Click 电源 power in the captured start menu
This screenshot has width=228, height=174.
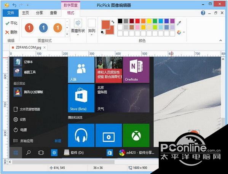20,129
